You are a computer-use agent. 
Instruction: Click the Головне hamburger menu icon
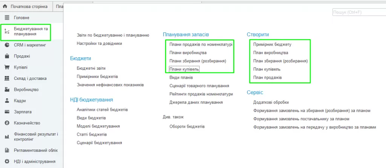(7, 18)
